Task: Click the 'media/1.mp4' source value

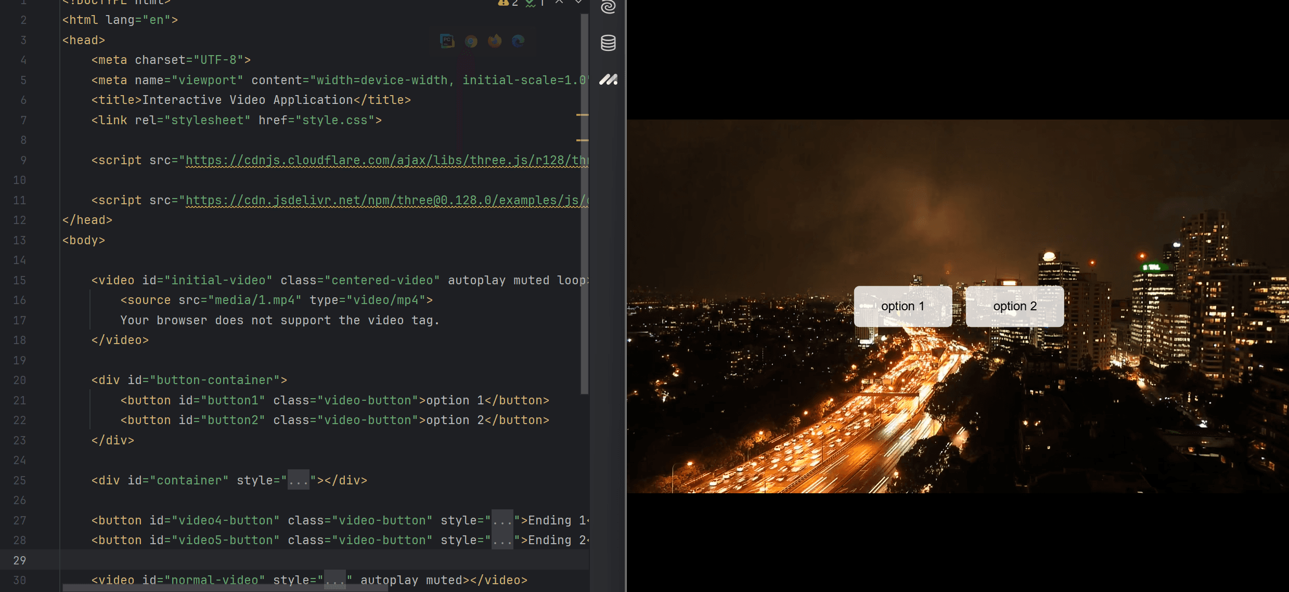Action: (255, 300)
